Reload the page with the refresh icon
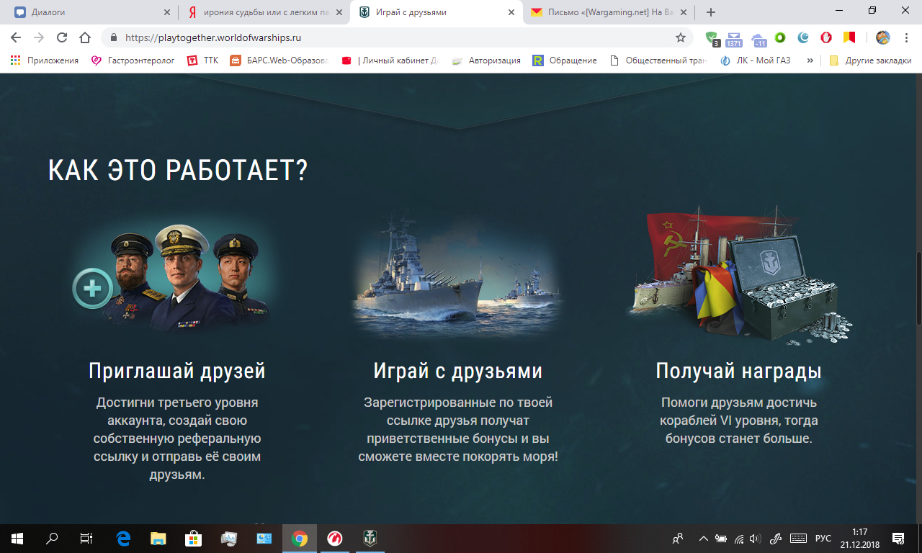Viewport: 922px width, 553px height. coord(62,37)
